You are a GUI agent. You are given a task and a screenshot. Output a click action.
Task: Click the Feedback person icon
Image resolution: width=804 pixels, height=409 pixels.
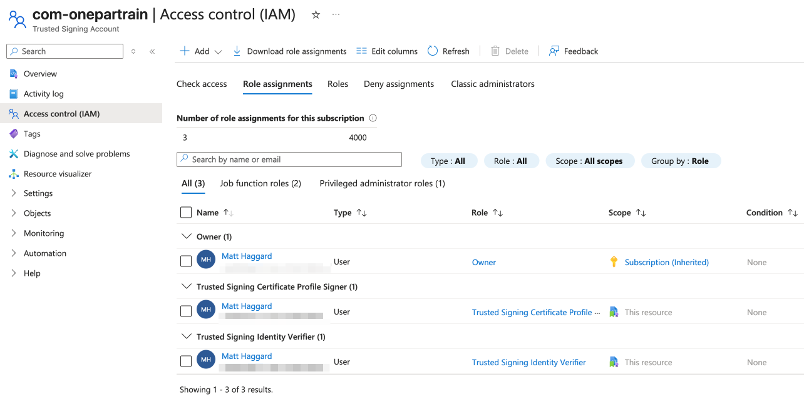(554, 51)
